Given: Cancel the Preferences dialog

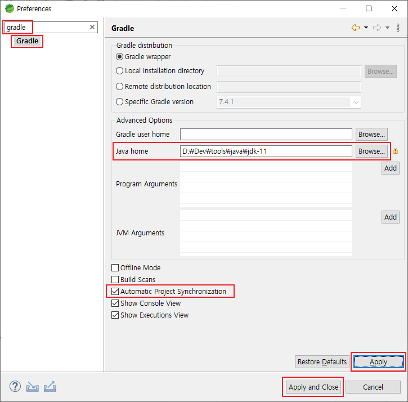Looking at the screenshot, I should coord(373,387).
